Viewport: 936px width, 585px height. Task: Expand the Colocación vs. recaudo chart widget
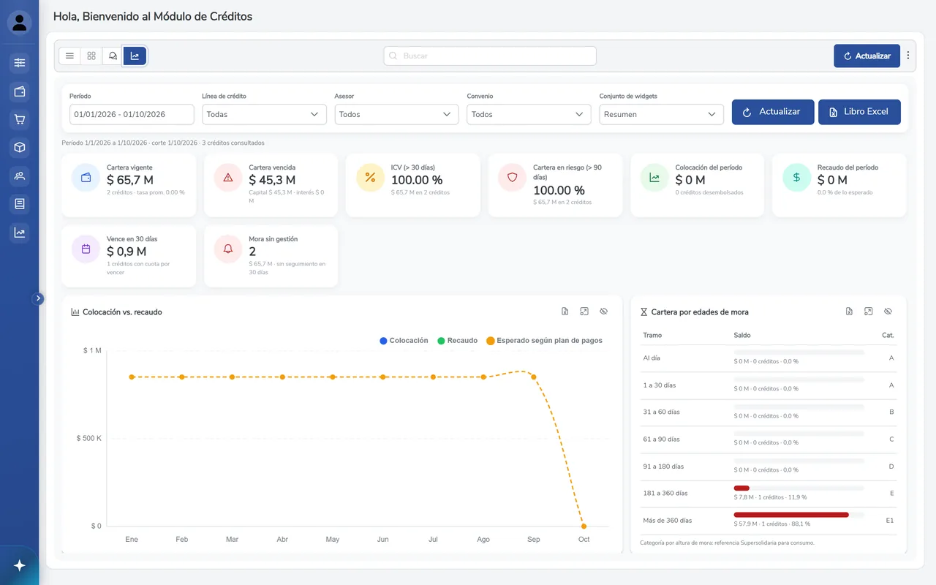click(x=584, y=312)
